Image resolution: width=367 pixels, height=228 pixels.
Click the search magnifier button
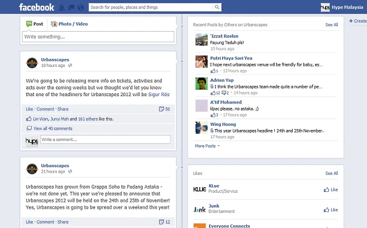217,7
